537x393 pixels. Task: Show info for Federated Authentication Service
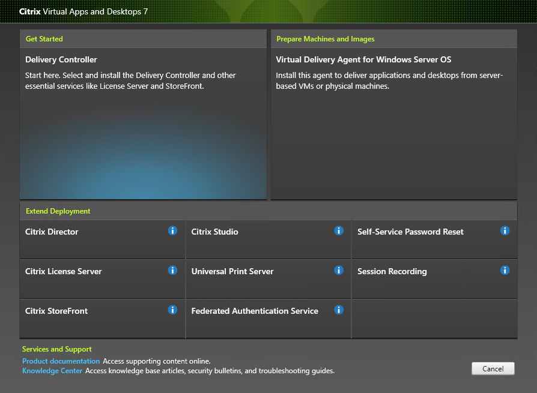338,310
